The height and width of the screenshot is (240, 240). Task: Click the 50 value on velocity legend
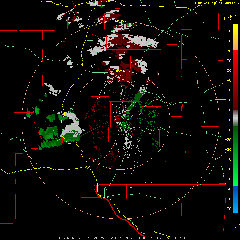[229, 71]
